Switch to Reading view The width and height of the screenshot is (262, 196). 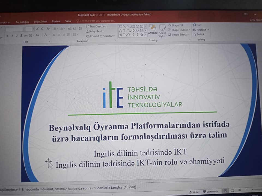coord(240,190)
